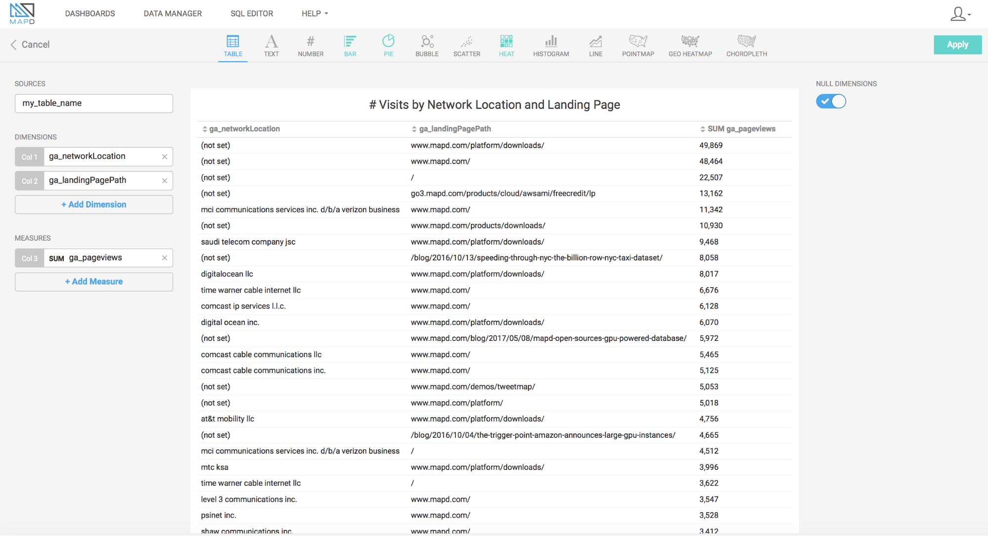Expand the Help menu dropdown

(315, 13)
